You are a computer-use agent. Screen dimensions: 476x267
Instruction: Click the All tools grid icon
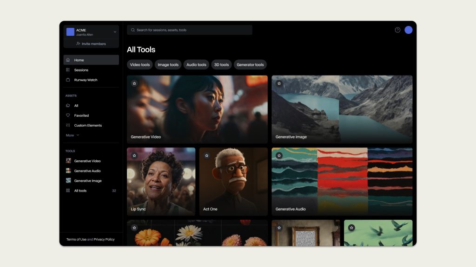68,191
